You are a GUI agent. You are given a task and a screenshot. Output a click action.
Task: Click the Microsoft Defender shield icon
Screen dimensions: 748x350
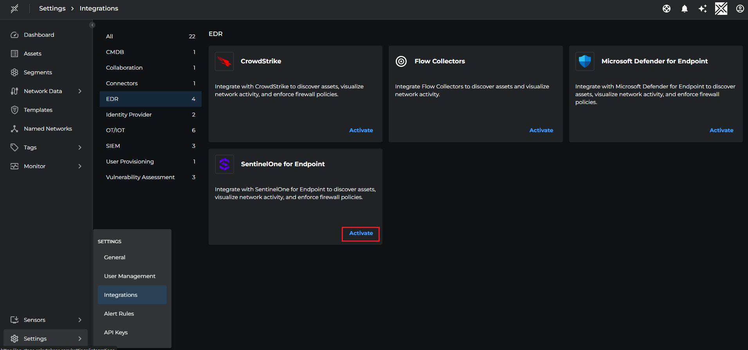[585, 61]
